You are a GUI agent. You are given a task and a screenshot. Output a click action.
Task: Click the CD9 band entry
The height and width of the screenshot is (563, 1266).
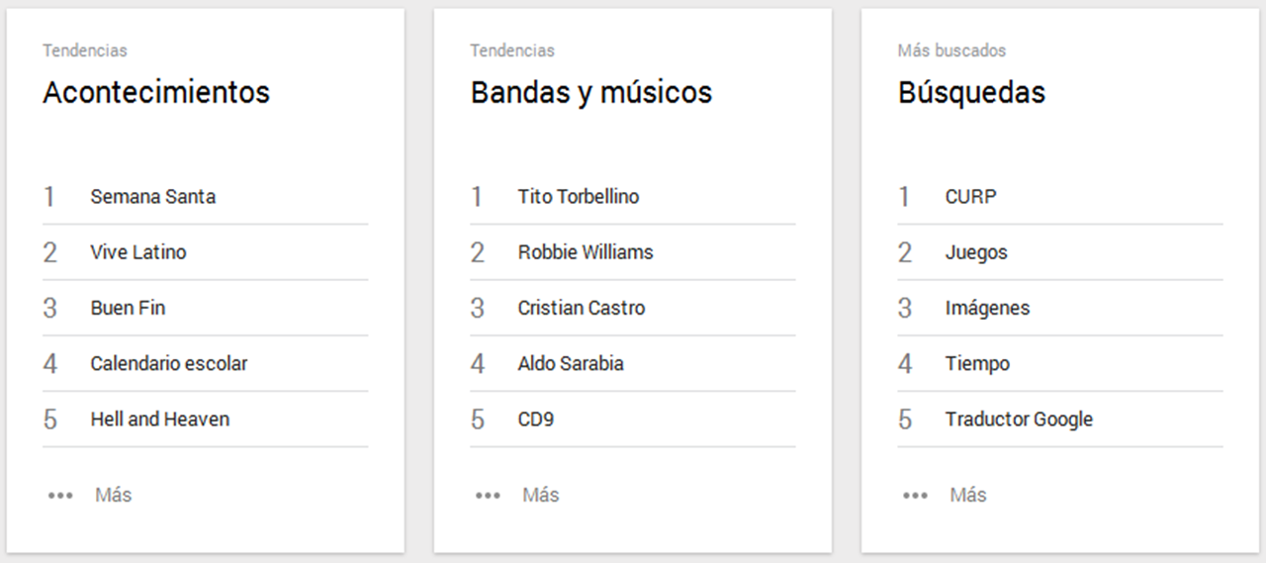coord(535,420)
